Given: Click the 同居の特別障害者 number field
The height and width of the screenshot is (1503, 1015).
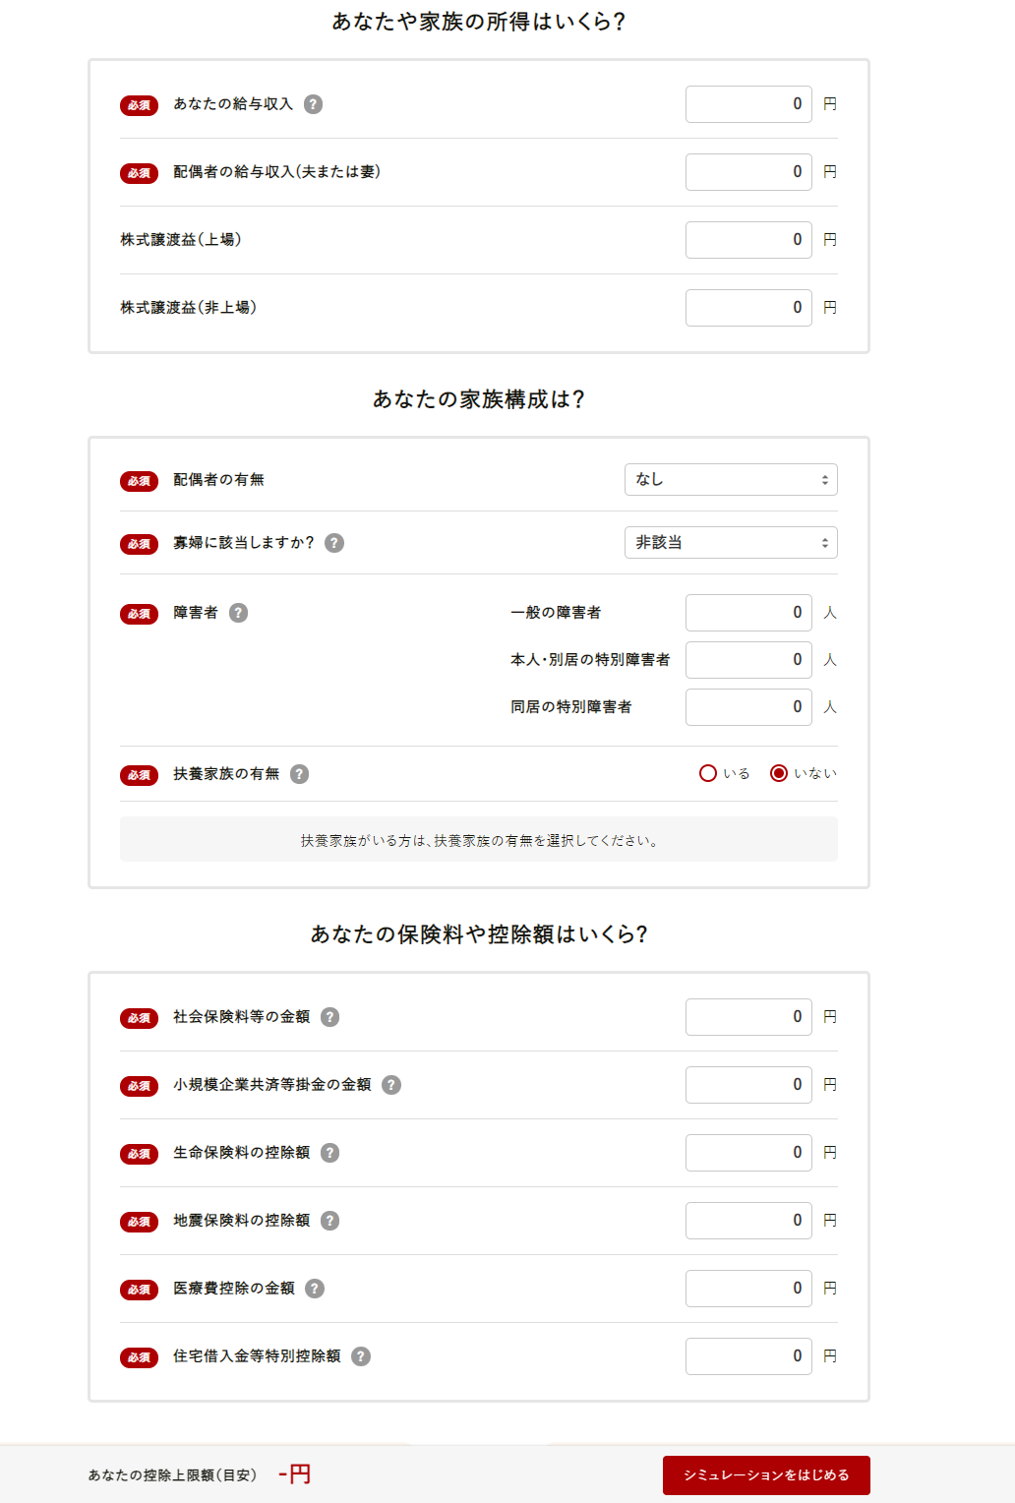Looking at the screenshot, I should (x=748, y=707).
